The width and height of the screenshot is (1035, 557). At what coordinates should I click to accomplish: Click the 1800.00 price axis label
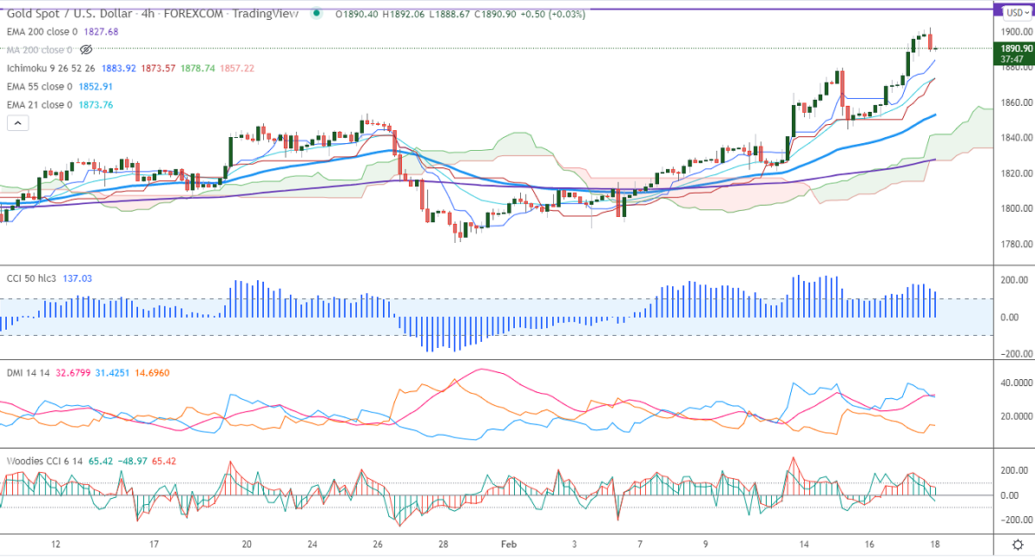click(x=1016, y=208)
